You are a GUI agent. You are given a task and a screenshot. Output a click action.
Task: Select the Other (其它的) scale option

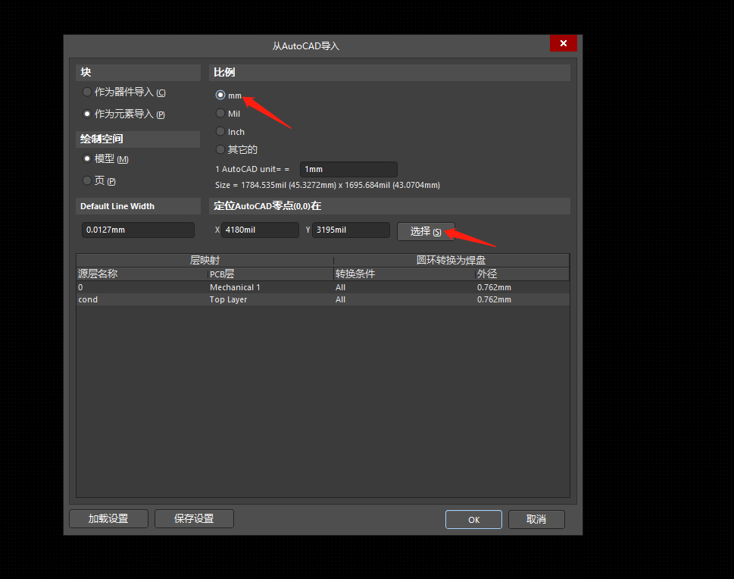(x=220, y=149)
